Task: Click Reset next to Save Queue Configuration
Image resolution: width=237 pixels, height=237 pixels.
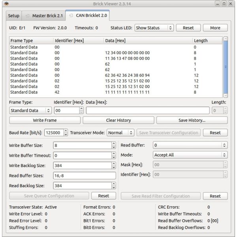Action: [103, 196]
